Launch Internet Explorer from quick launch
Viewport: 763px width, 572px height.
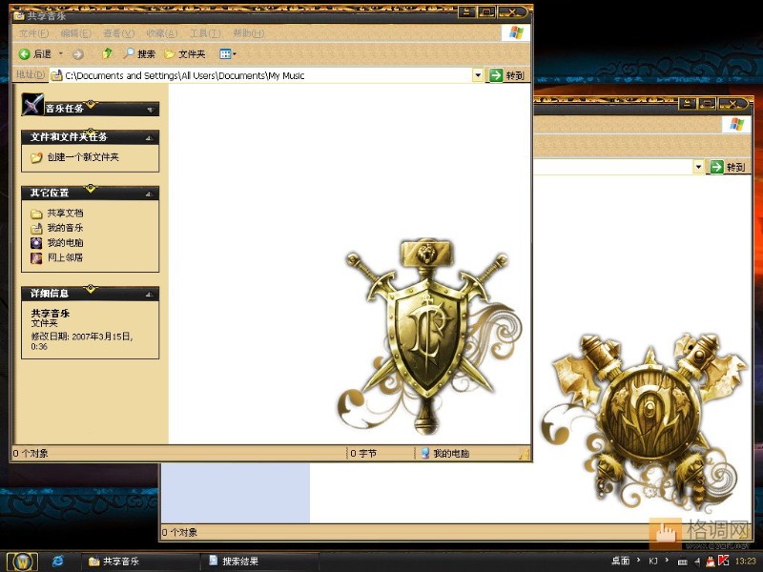click(x=58, y=561)
